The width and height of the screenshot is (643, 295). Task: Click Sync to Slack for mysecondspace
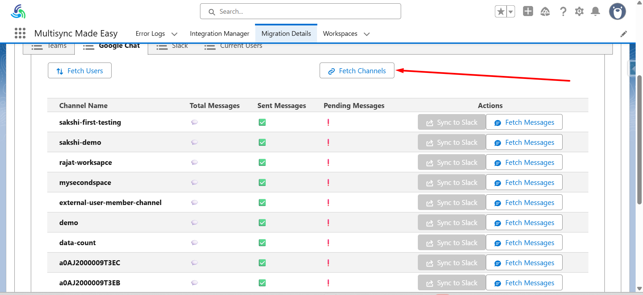(x=452, y=182)
